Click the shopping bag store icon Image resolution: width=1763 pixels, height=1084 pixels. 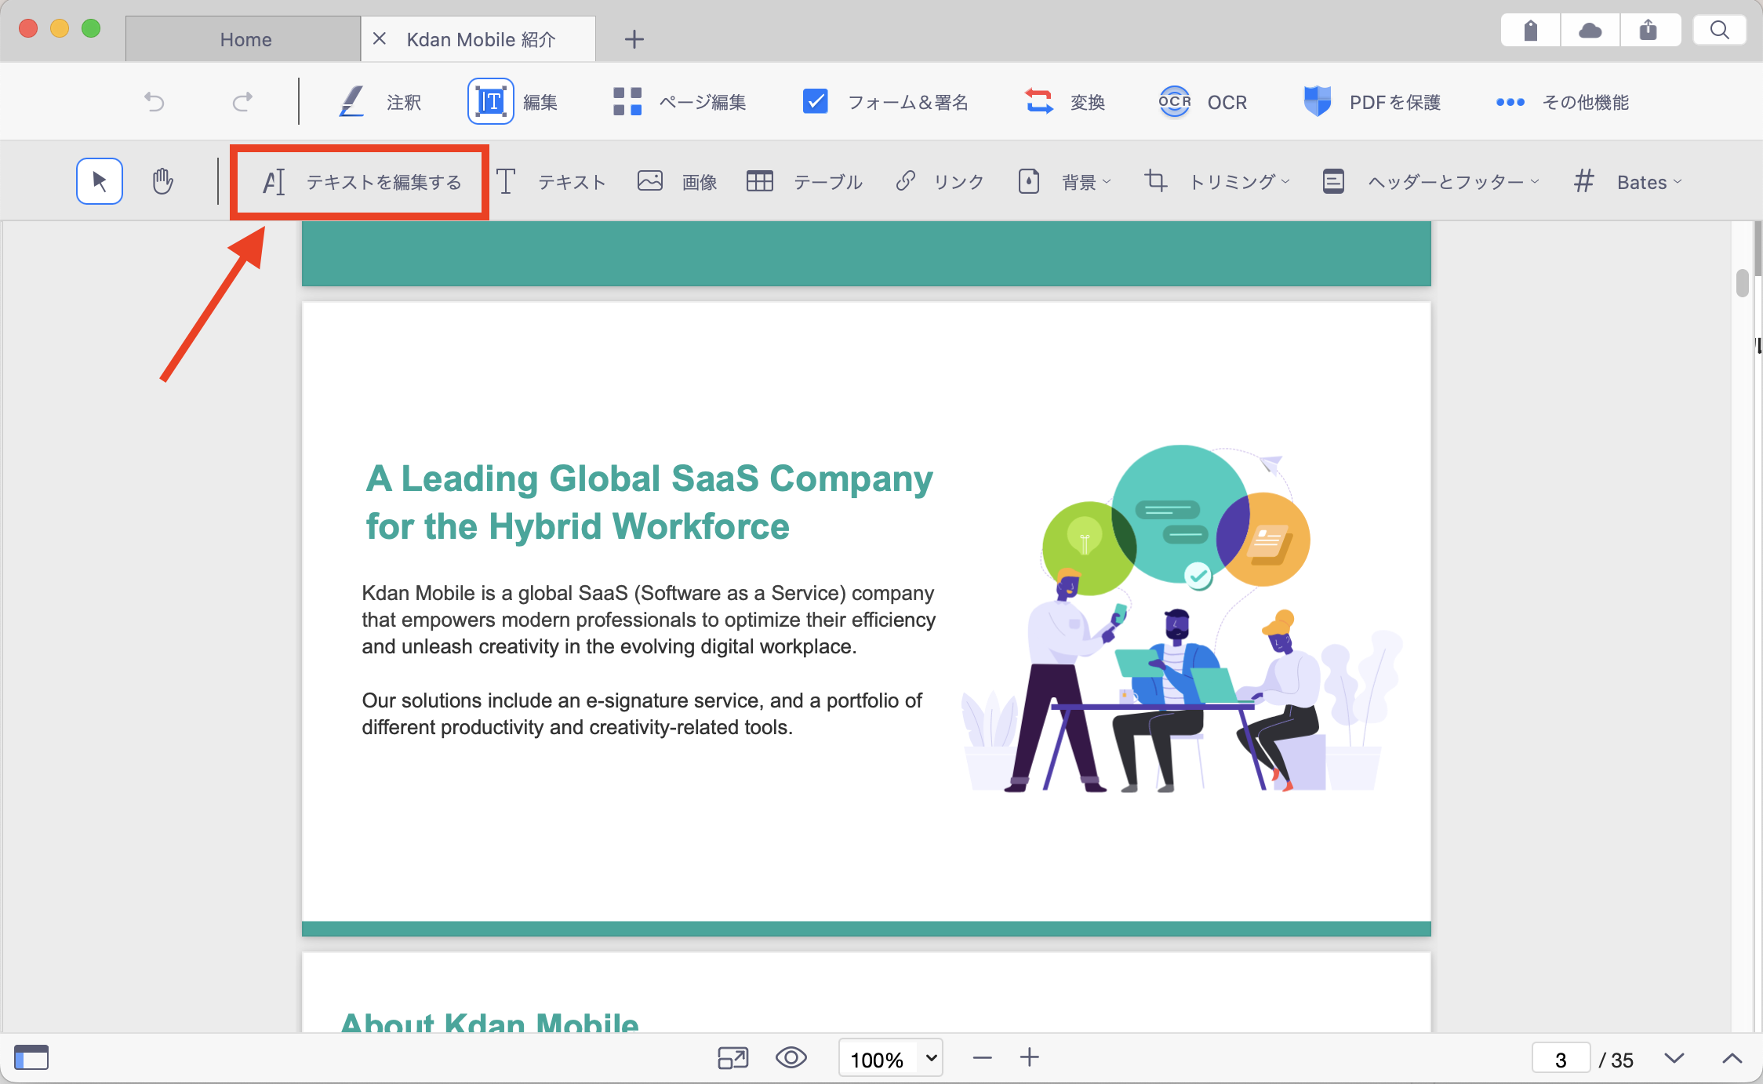pyautogui.click(x=1530, y=31)
